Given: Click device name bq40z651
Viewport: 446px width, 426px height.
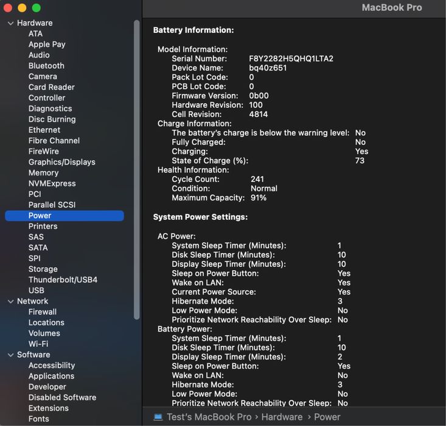Looking at the screenshot, I should pos(268,68).
